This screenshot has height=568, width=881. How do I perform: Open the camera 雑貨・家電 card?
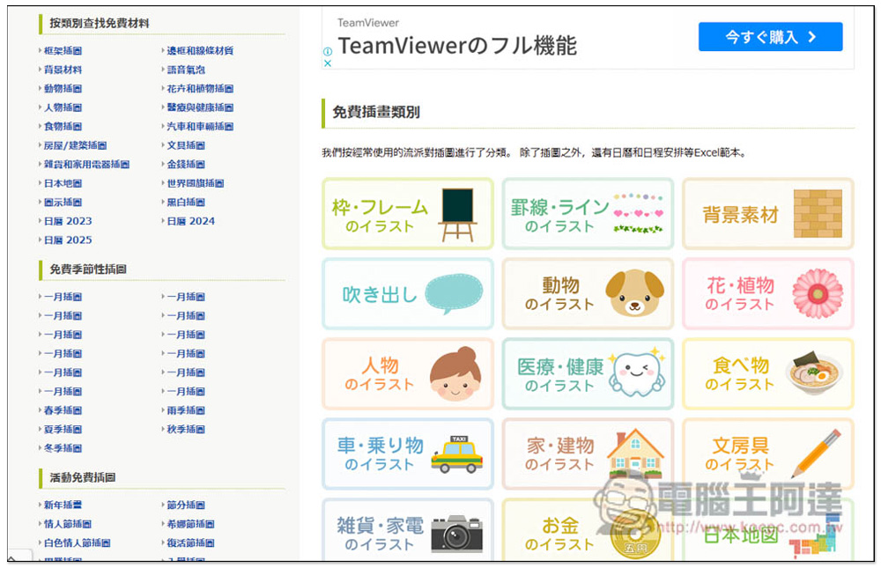[407, 530]
